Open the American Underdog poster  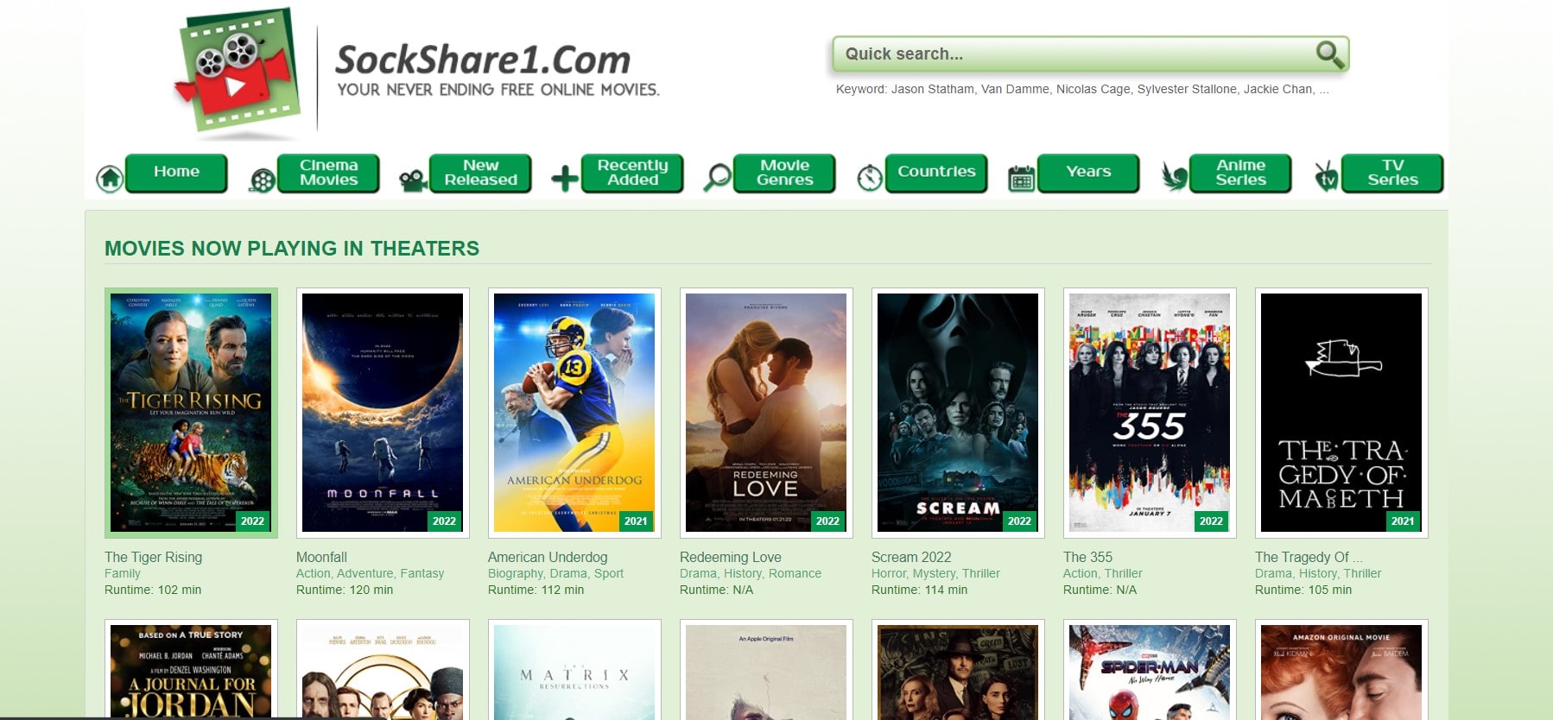pyautogui.click(x=574, y=413)
